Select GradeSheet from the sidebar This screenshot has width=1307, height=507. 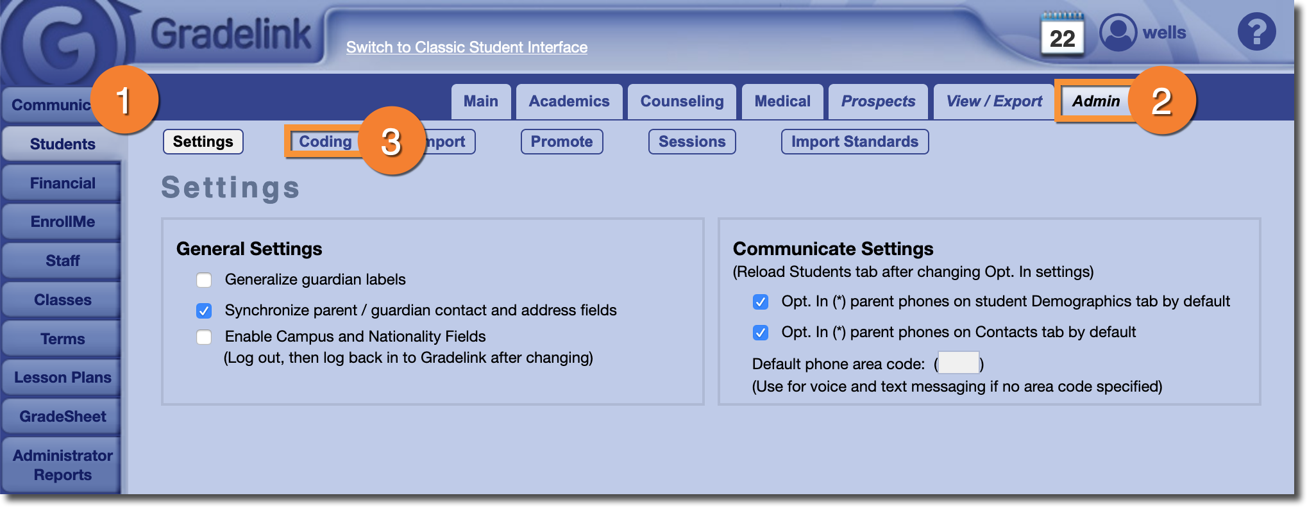(62, 417)
